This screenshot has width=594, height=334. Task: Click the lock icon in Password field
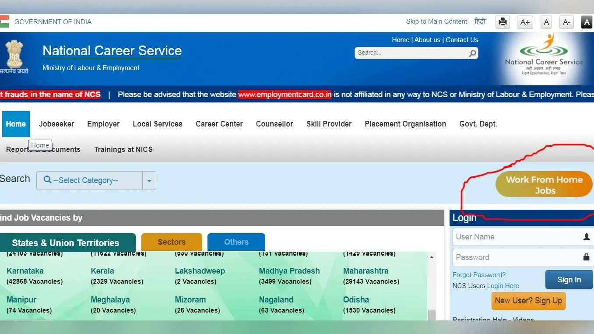click(587, 257)
